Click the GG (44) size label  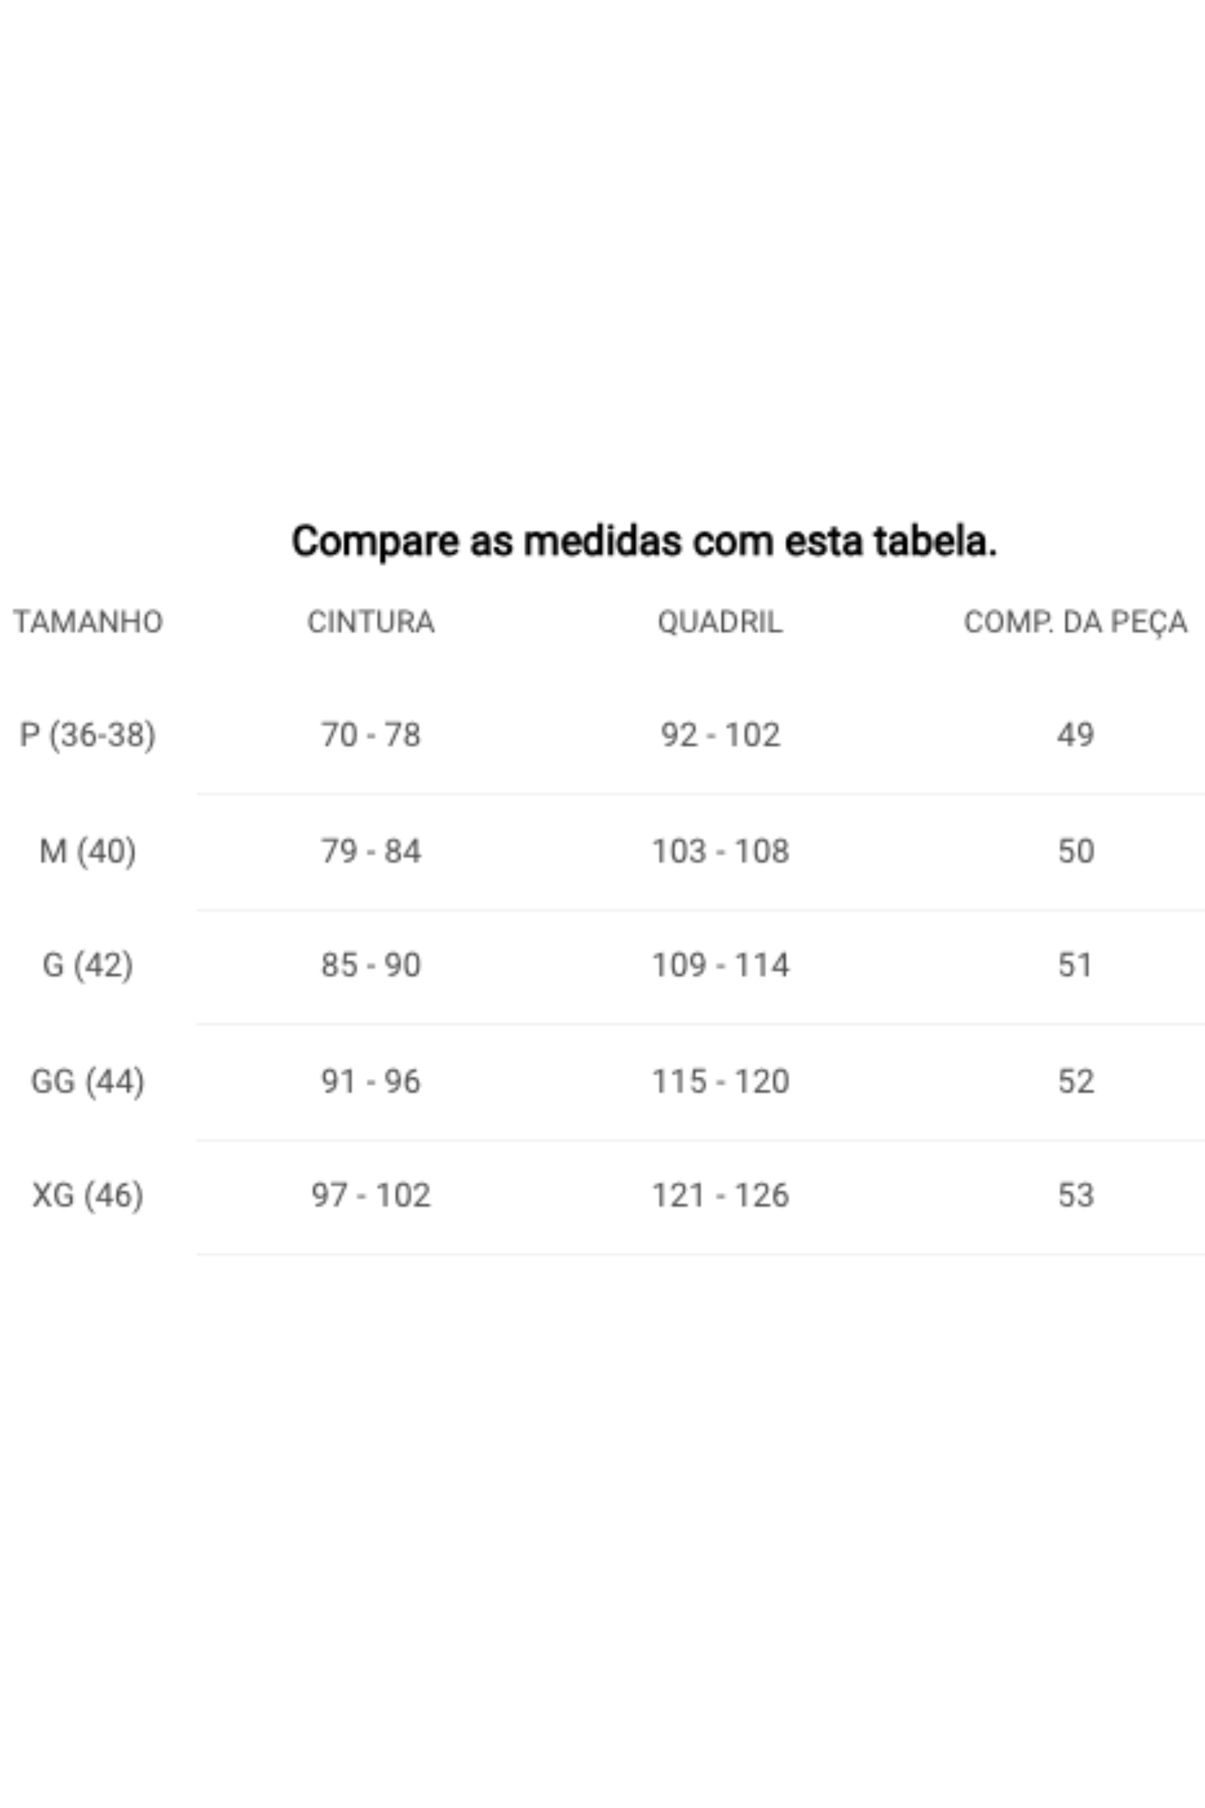[x=87, y=1082]
